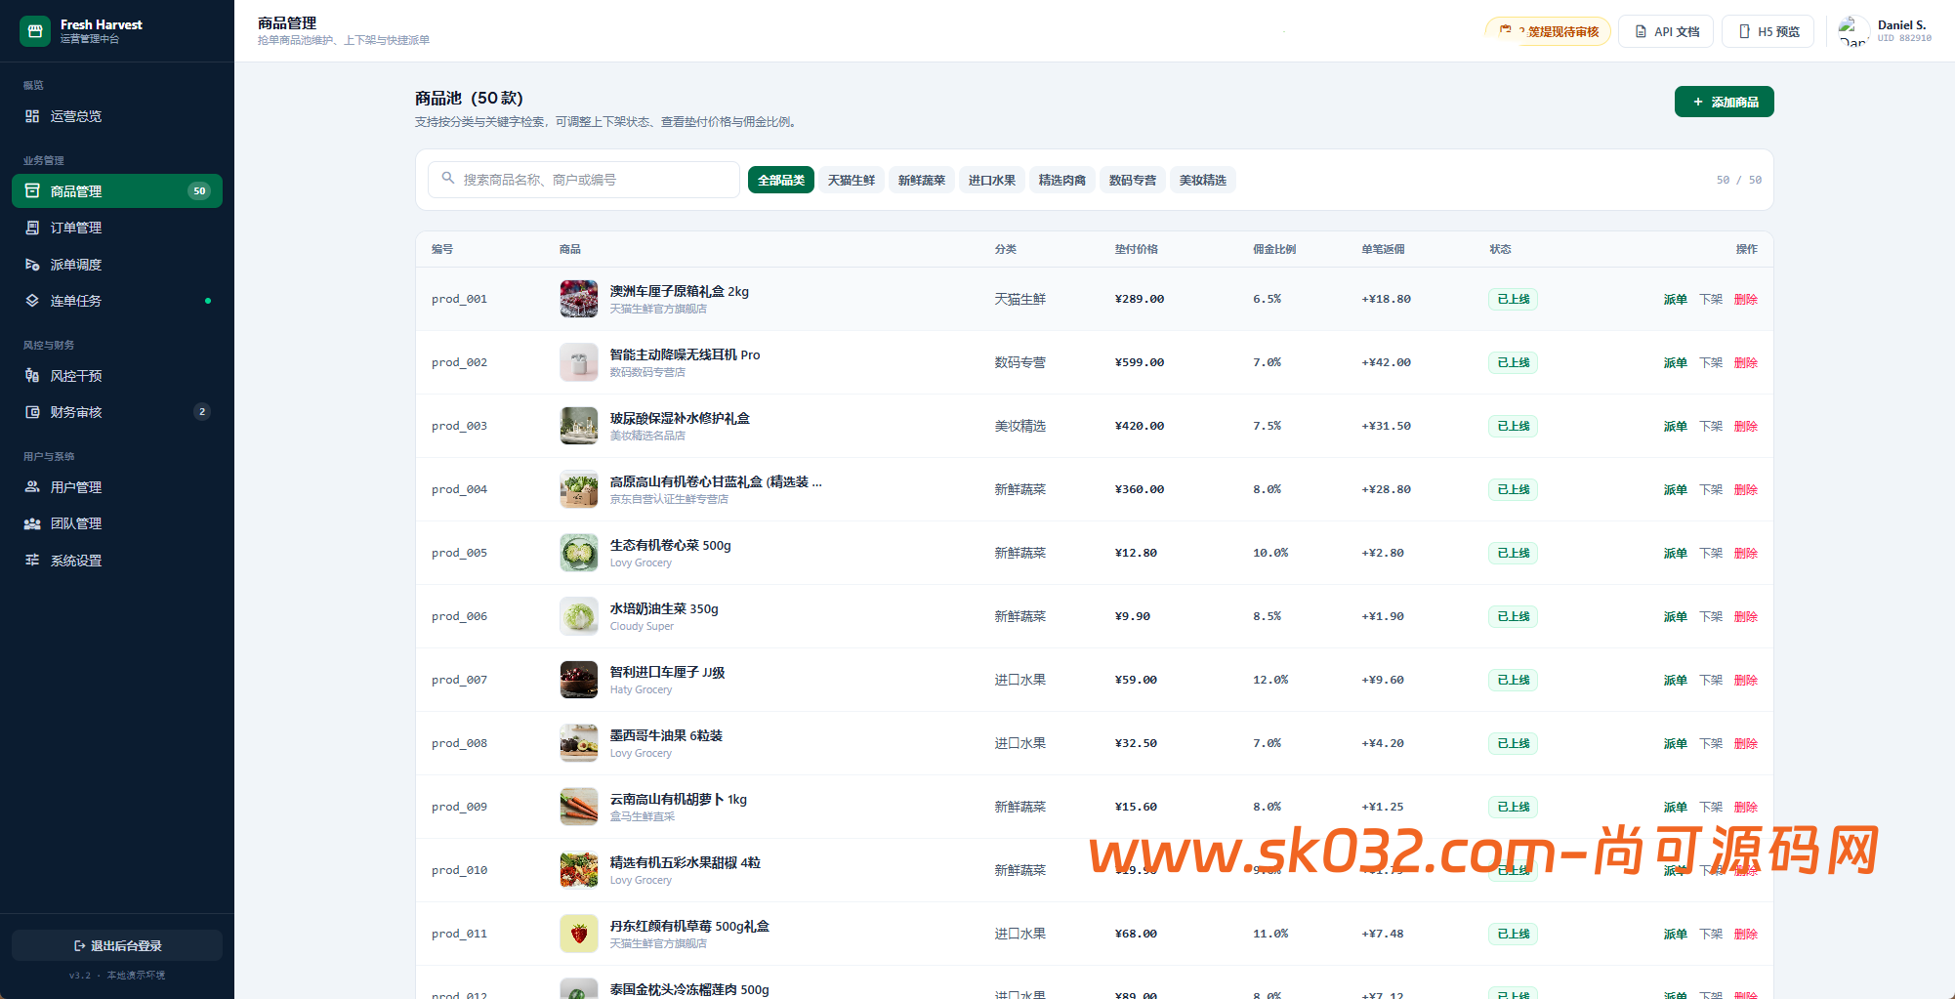Click 删除 for prod_008
Viewport: 1955px width, 999px height.
[x=1746, y=743]
